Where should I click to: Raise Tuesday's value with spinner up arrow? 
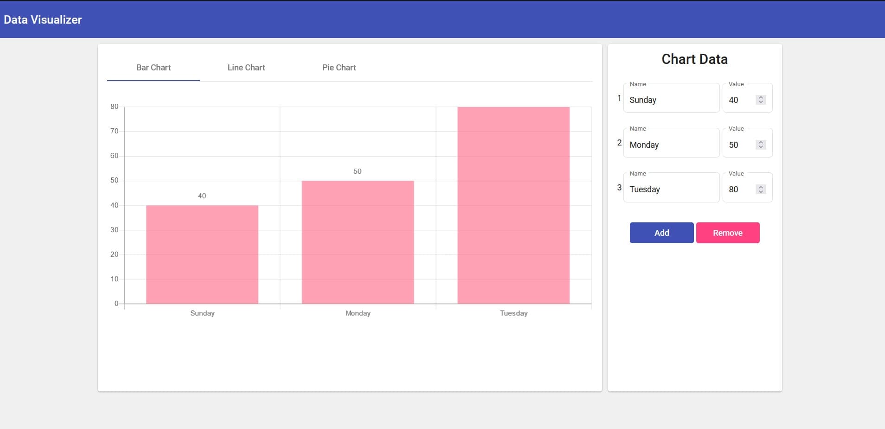pos(761,187)
